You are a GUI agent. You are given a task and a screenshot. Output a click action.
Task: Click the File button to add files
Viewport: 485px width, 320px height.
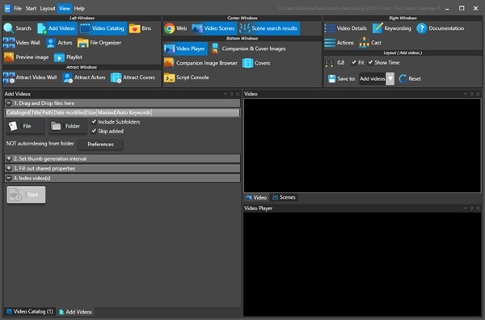[25, 126]
